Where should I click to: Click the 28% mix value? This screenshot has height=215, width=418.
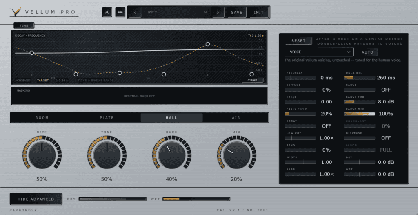tap(236, 179)
